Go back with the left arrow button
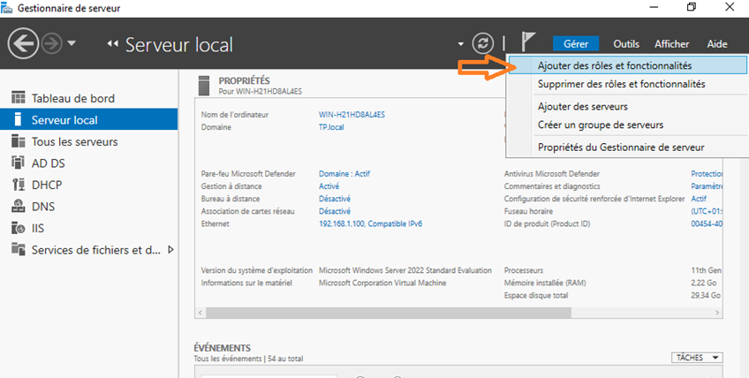Image resolution: width=749 pixels, height=378 pixels. point(22,43)
